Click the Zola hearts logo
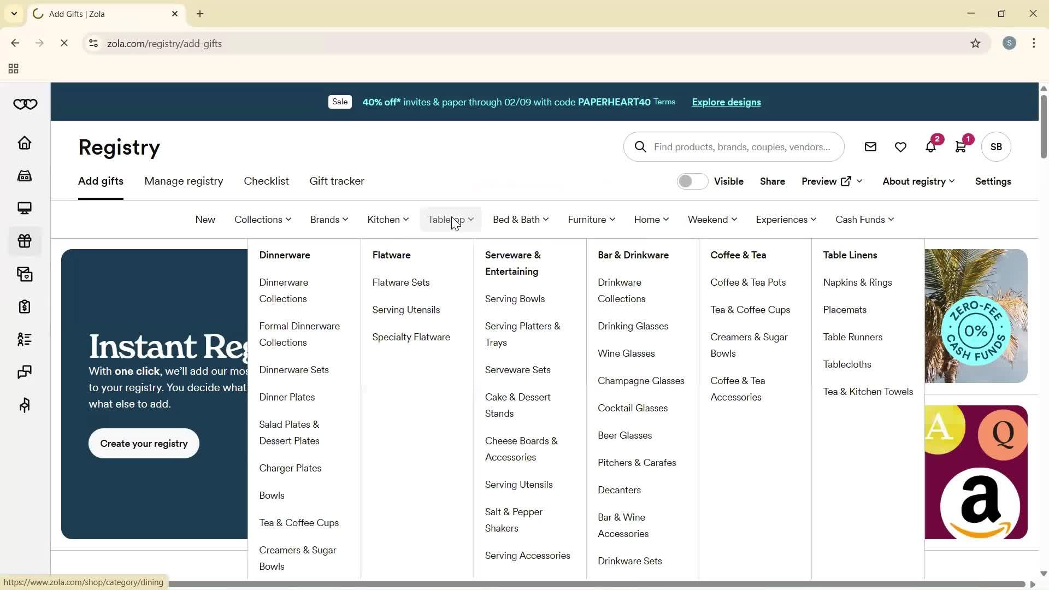This screenshot has width=1049, height=590. tap(25, 104)
